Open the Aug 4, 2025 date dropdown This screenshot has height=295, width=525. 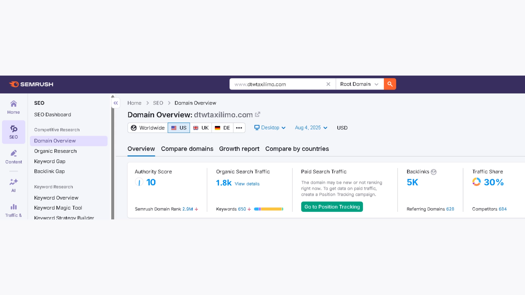311,128
